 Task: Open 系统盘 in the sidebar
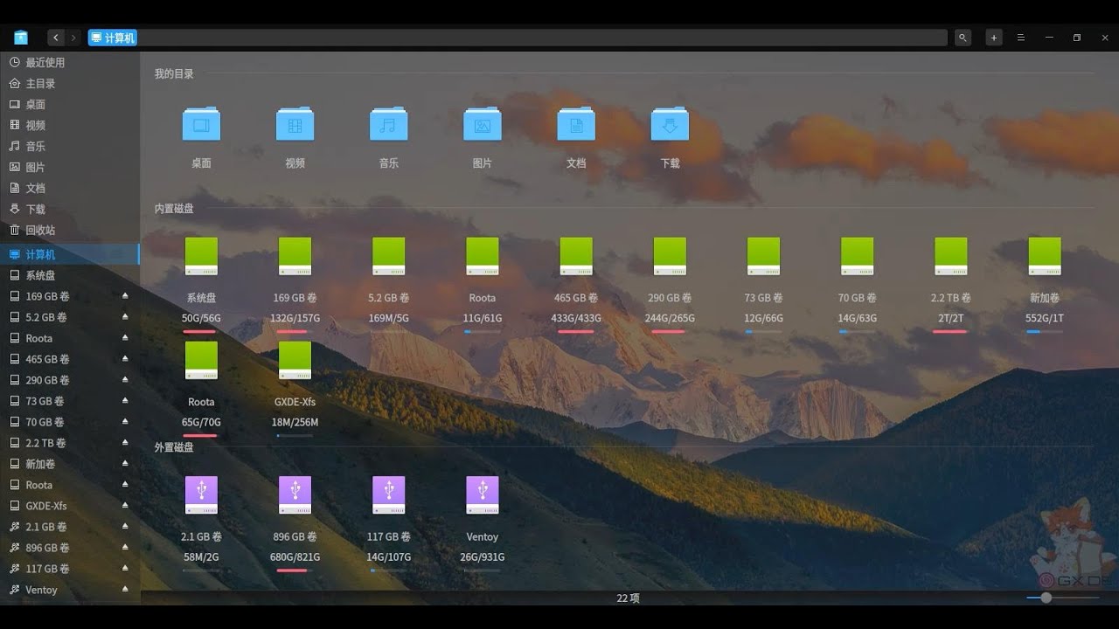pyautogui.click(x=70, y=275)
